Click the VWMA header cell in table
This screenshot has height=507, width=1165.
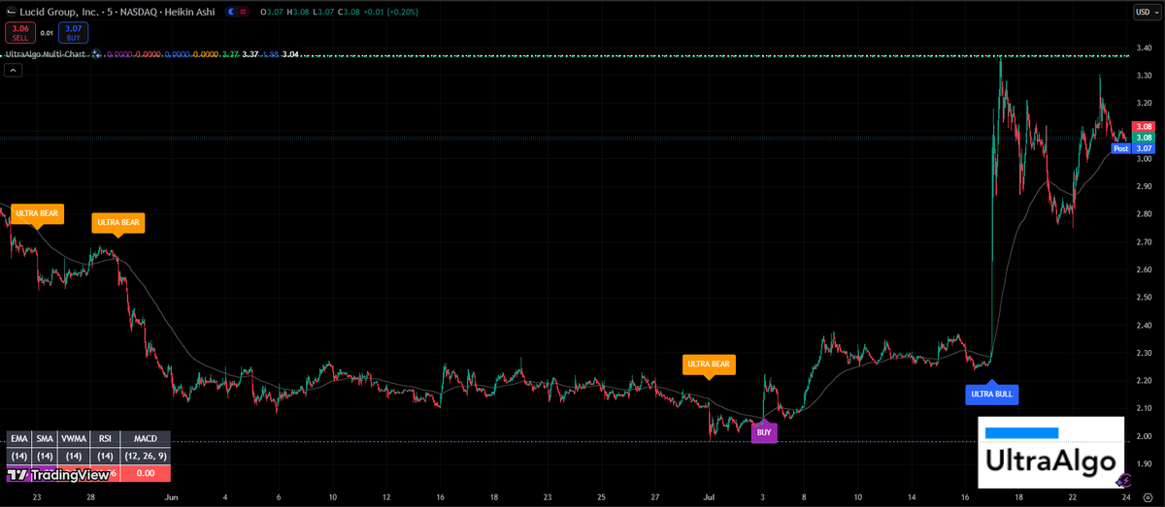click(74, 439)
